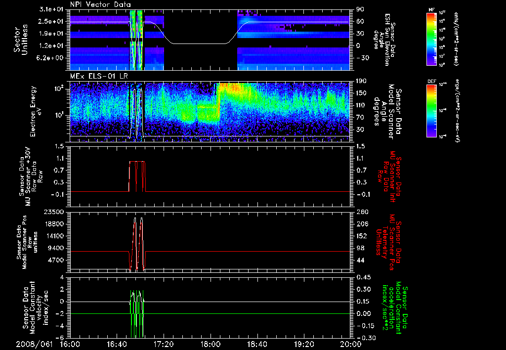Click the "206" telemetry tick value

[361, 224]
